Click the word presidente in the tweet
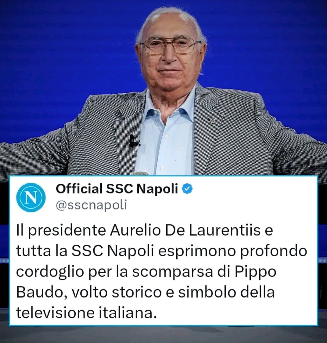Screen dimensions: 327x343 [x=67, y=231]
